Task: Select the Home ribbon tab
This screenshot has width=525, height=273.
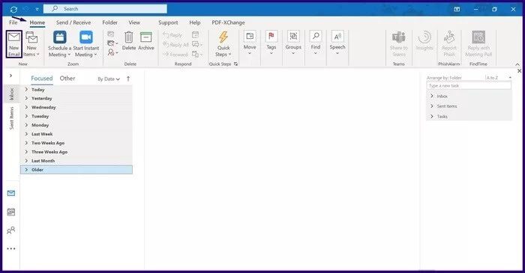Action: tap(37, 22)
